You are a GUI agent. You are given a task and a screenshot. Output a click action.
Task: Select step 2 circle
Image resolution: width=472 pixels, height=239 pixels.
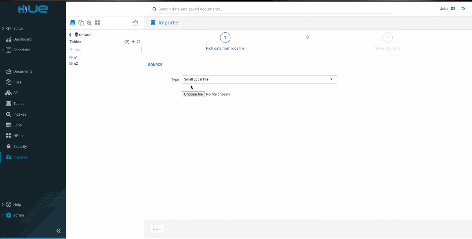click(387, 37)
